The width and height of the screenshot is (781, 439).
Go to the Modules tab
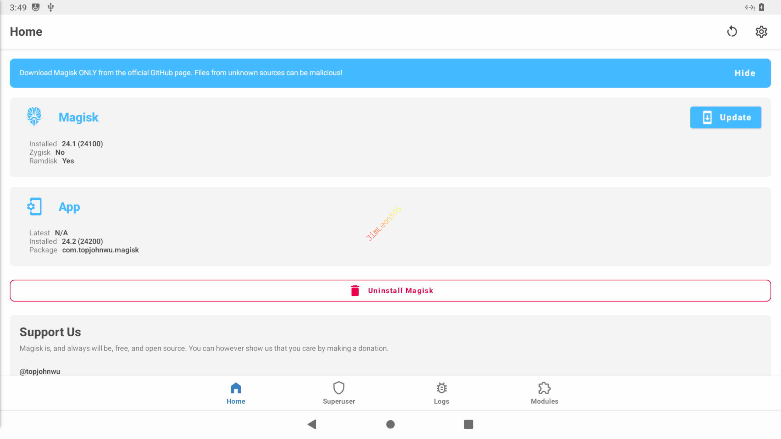(x=544, y=393)
